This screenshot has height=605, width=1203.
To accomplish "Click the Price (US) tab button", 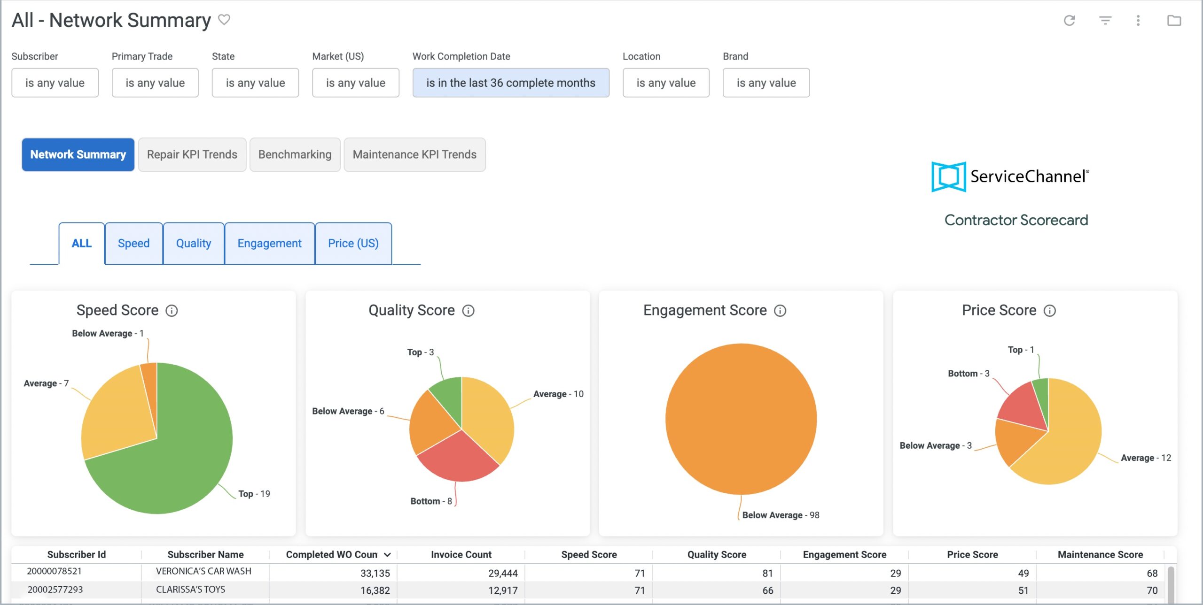I will (x=353, y=243).
